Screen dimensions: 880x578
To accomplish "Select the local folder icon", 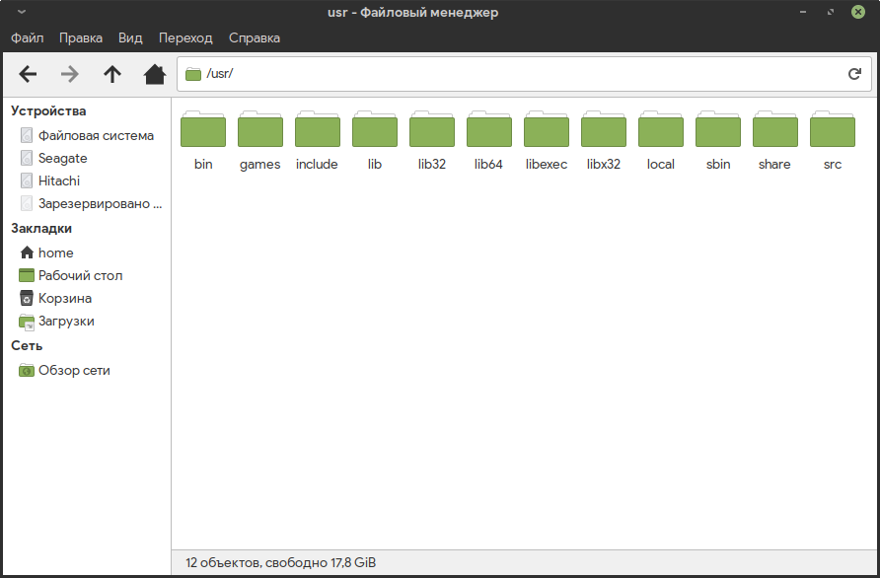I will (661, 129).
